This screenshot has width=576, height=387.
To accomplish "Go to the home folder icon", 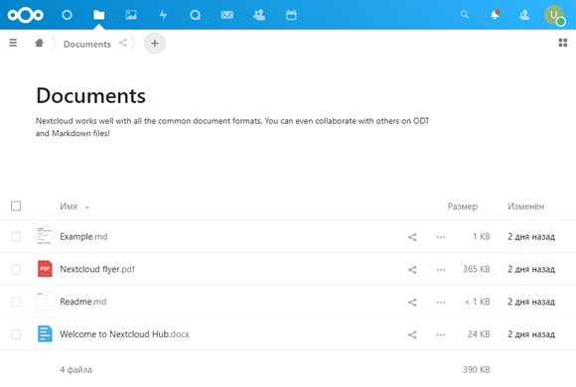I will (40, 43).
